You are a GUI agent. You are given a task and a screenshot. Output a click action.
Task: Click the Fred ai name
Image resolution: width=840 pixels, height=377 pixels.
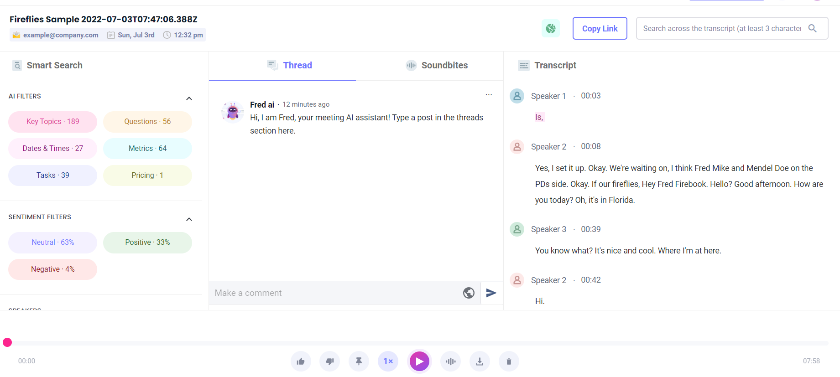click(x=262, y=104)
